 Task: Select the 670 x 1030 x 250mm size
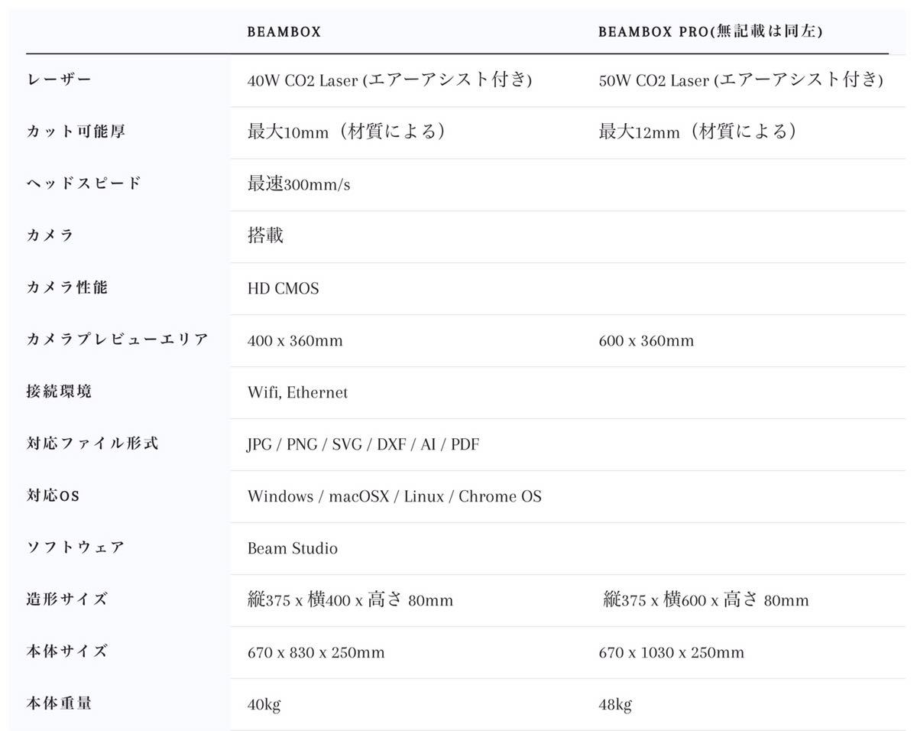tap(672, 653)
